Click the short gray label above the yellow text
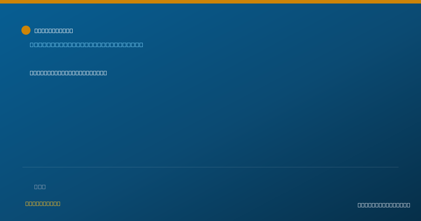This screenshot has height=221, width=421. coord(40,187)
